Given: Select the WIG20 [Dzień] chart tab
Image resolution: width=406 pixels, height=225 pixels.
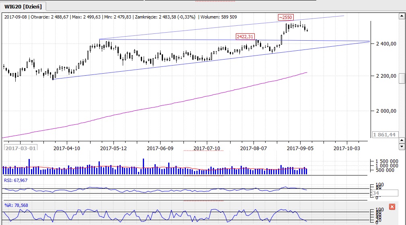Looking at the screenshot, I should coord(24,6).
